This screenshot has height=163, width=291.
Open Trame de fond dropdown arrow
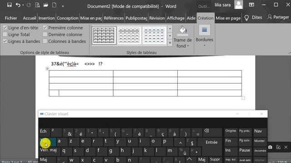pyautogui.click(x=188, y=46)
